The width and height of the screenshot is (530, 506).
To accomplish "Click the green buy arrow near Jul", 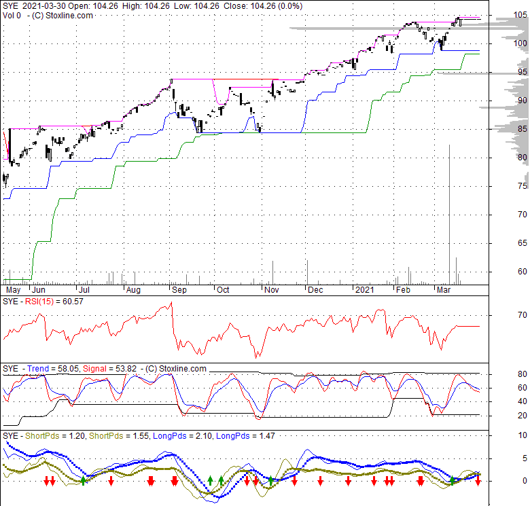I will coord(83,481).
